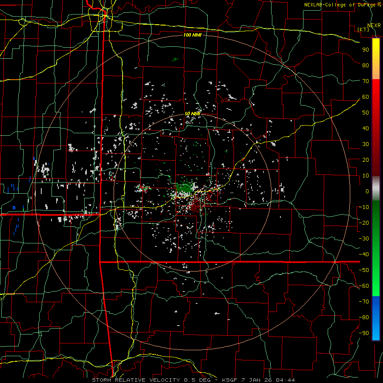
Task: Click the blue color bar segment near -80
Action: 376,317
